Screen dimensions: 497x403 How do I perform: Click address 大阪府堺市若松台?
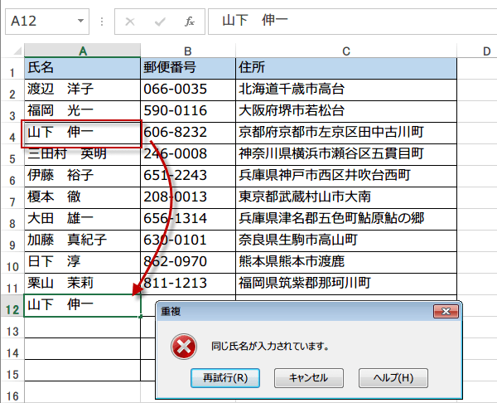[x=346, y=111]
